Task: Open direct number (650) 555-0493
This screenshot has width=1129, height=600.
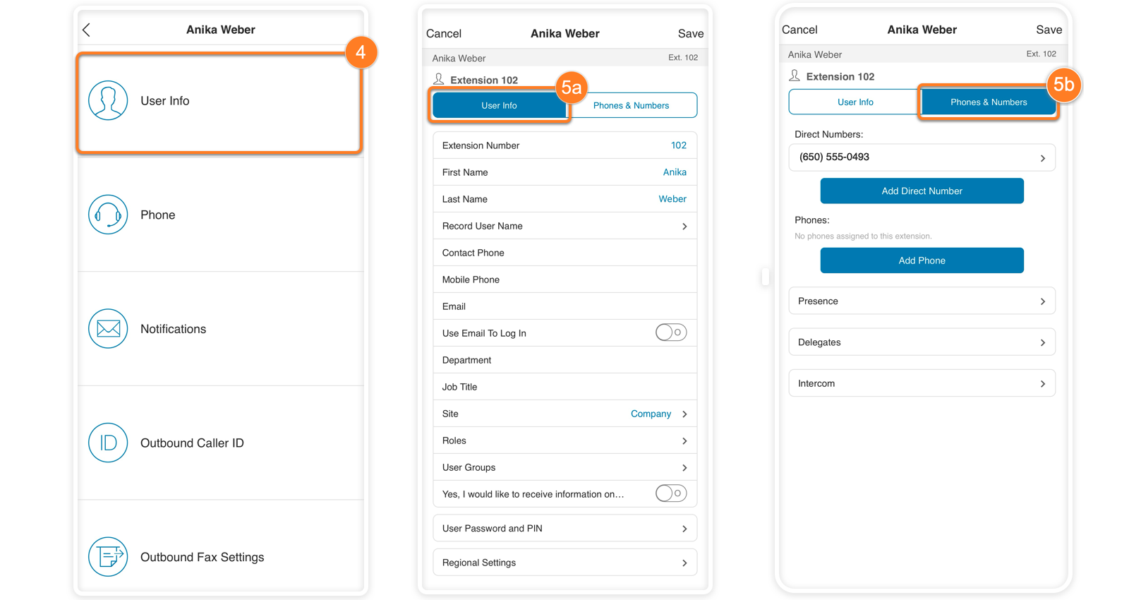Action: pyautogui.click(x=922, y=157)
